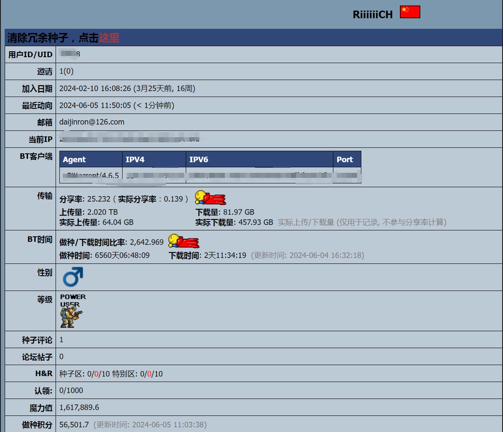Click the male gender symbol icon

(x=73, y=277)
